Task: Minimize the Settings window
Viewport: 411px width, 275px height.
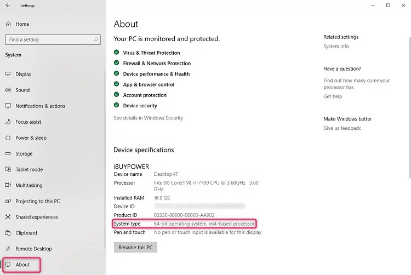Action: tap(373, 5)
